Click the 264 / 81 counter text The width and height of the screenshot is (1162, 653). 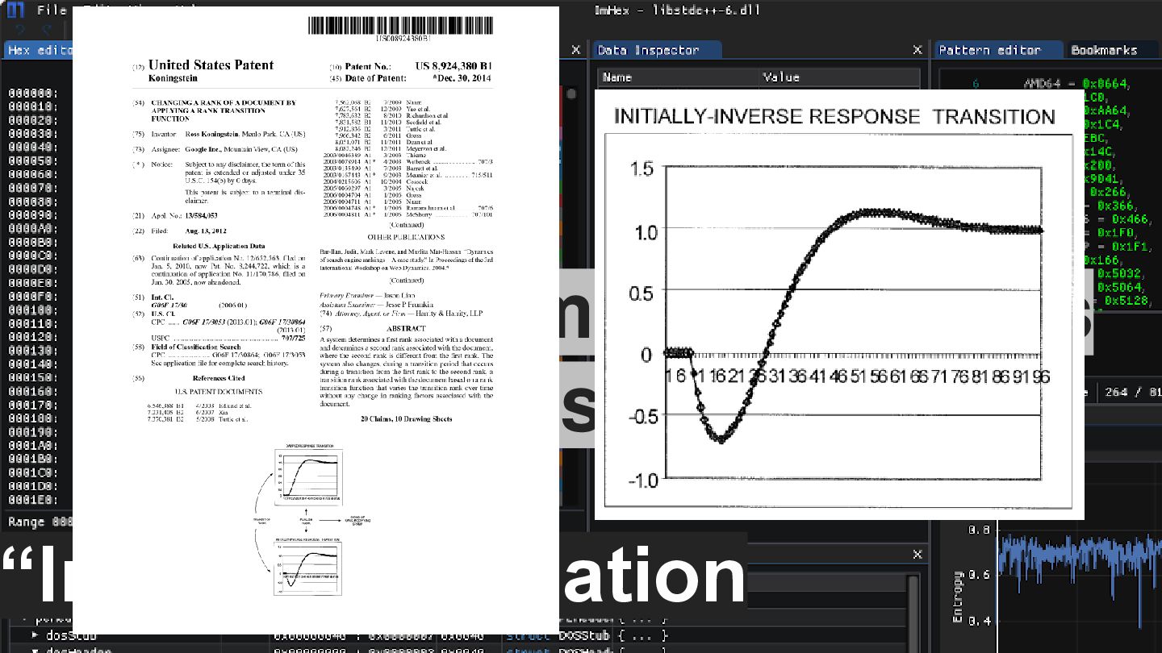[1134, 393]
